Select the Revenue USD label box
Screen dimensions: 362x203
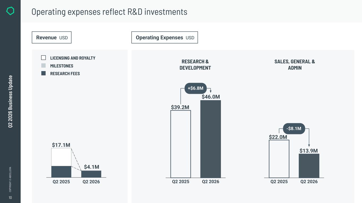[52, 38]
